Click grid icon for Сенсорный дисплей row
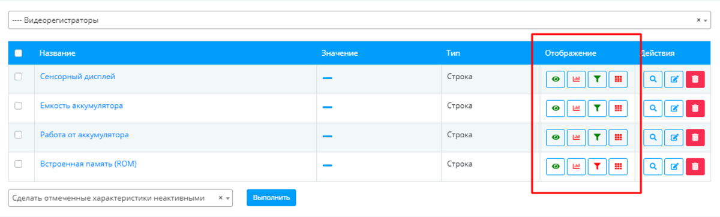The height and width of the screenshot is (217, 720). (x=618, y=79)
